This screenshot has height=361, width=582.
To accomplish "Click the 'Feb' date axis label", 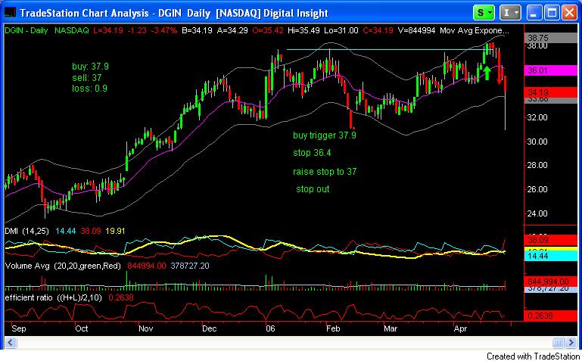I will click(x=333, y=329).
